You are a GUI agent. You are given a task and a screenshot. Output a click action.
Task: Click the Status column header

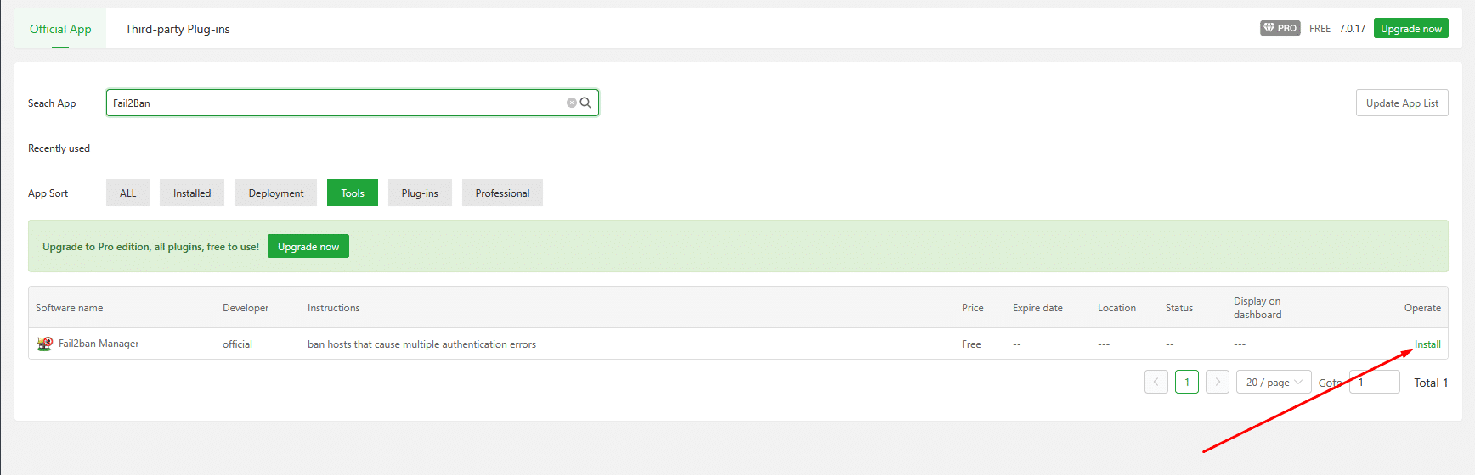[x=1179, y=307]
